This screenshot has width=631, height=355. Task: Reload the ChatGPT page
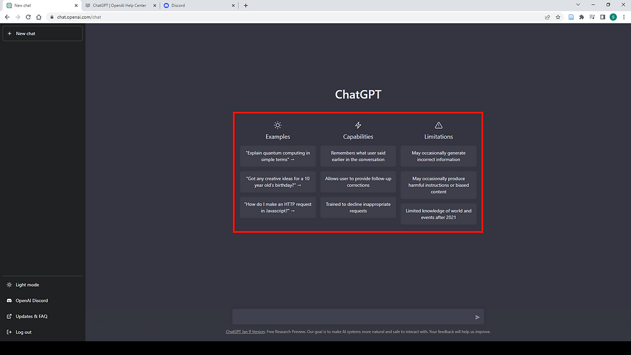(x=28, y=17)
